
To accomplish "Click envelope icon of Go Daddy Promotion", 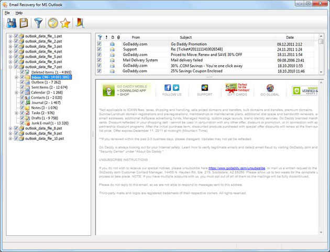I will pos(112,44).
